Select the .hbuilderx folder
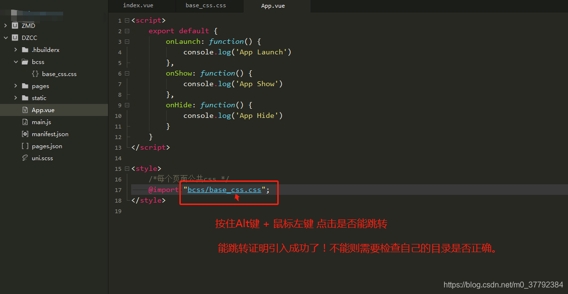The height and width of the screenshot is (294, 568). tap(46, 50)
